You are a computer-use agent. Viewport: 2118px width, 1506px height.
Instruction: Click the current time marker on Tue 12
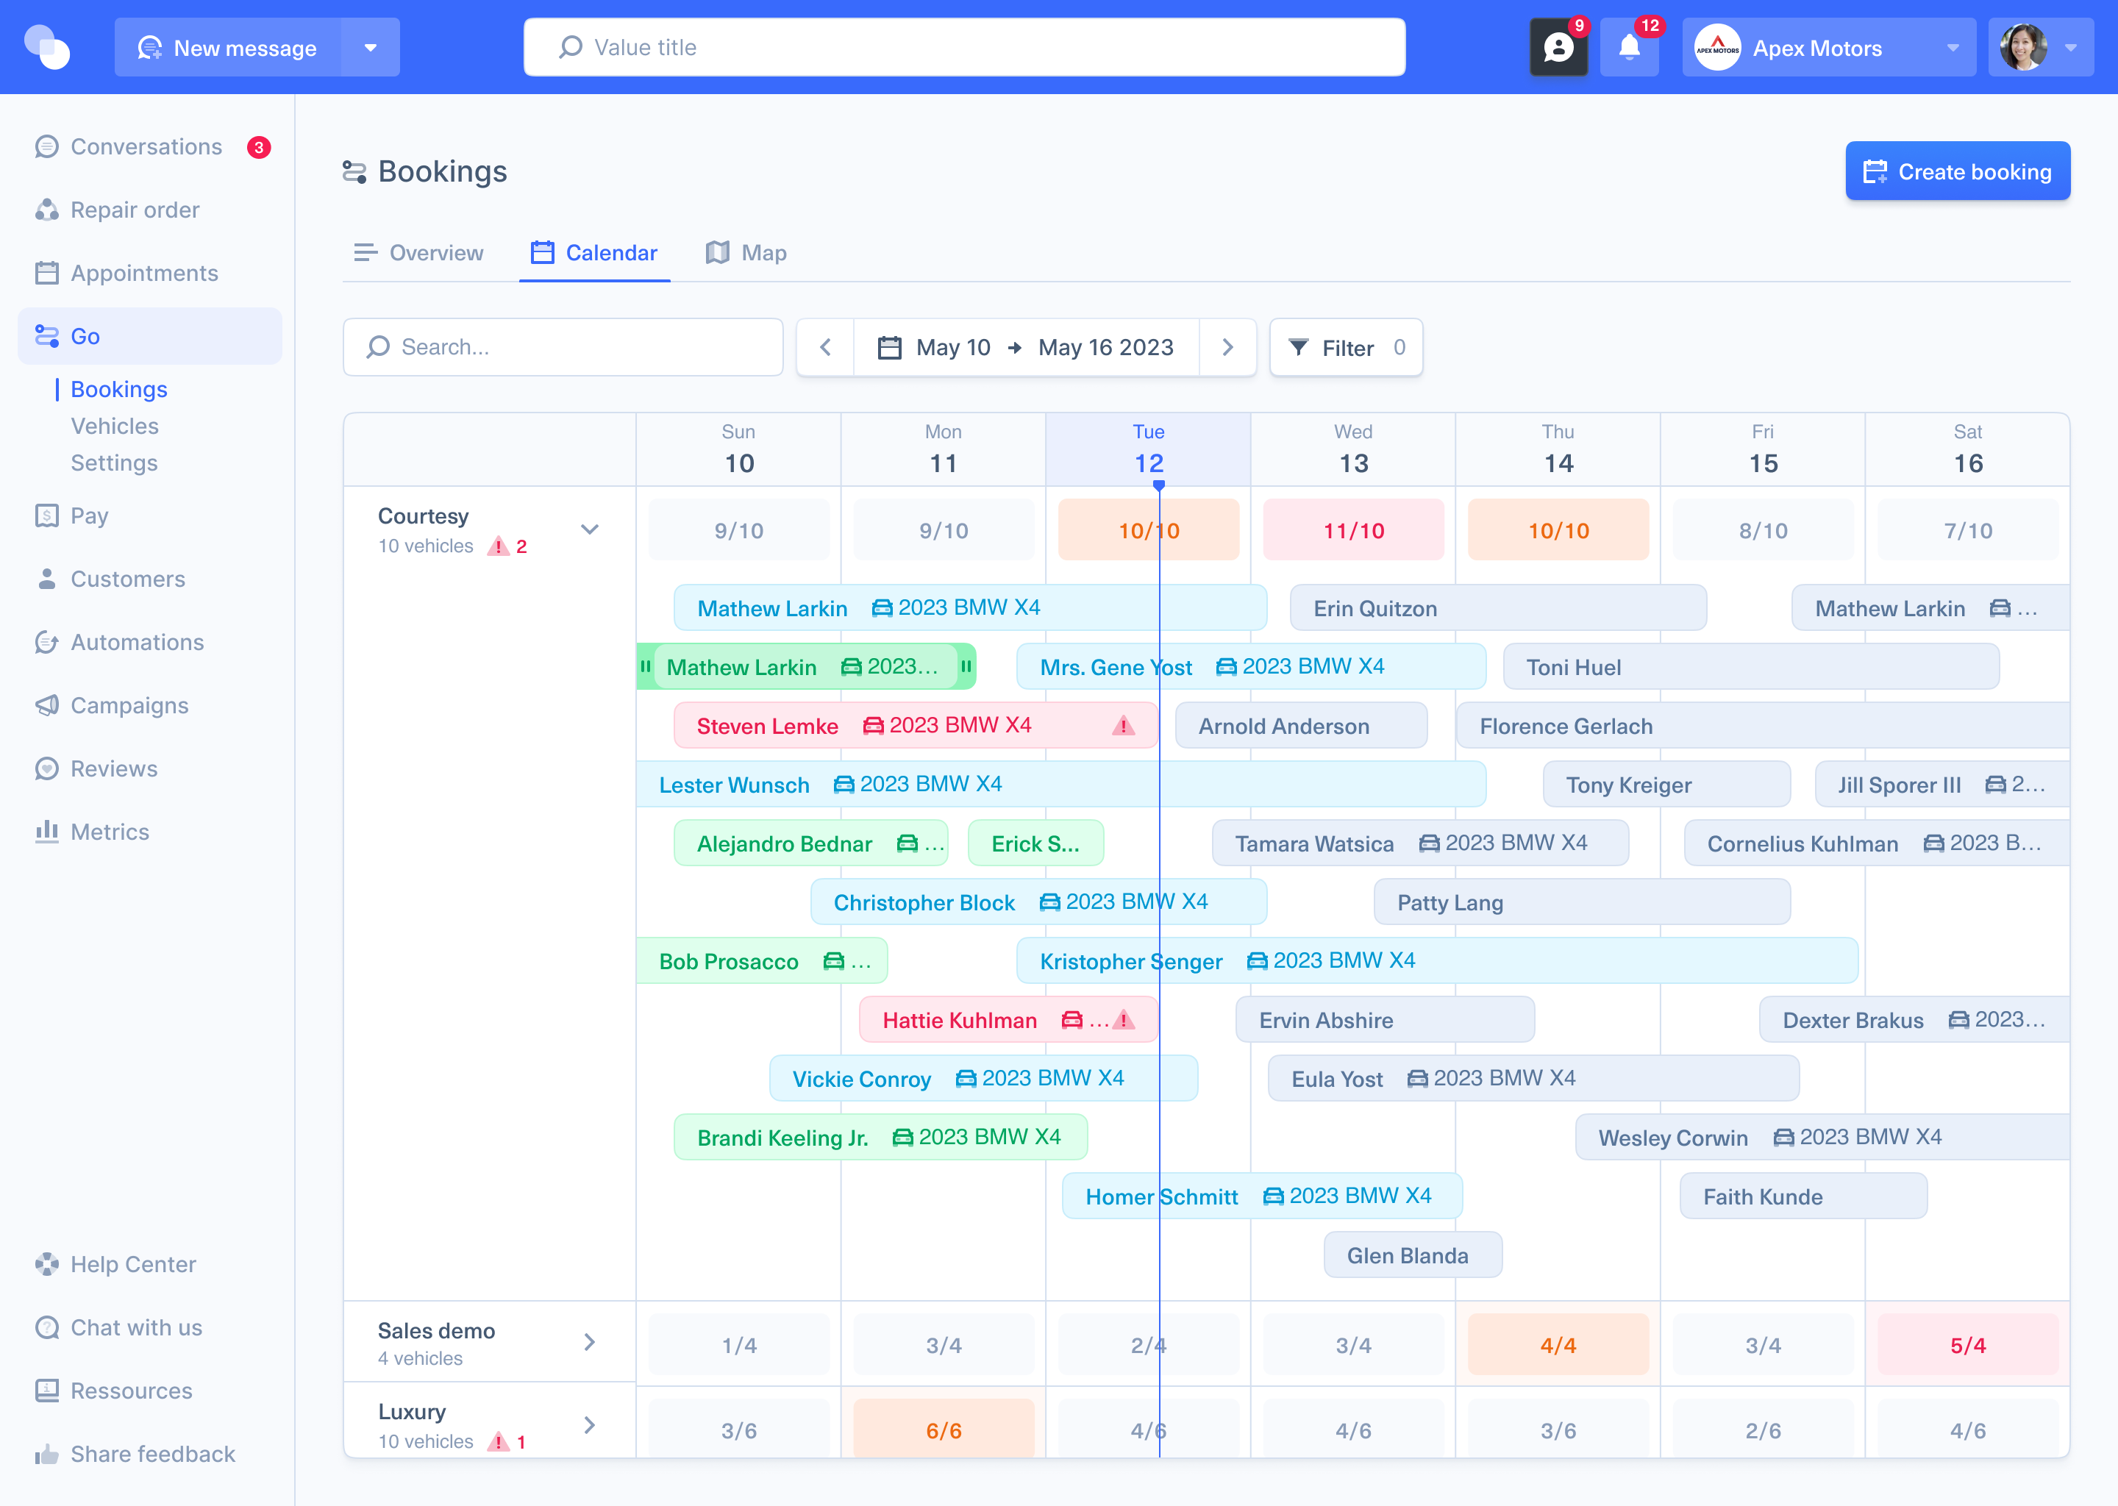1158,485
